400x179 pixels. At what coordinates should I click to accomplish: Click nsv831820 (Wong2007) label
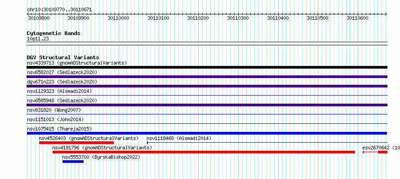54,110
